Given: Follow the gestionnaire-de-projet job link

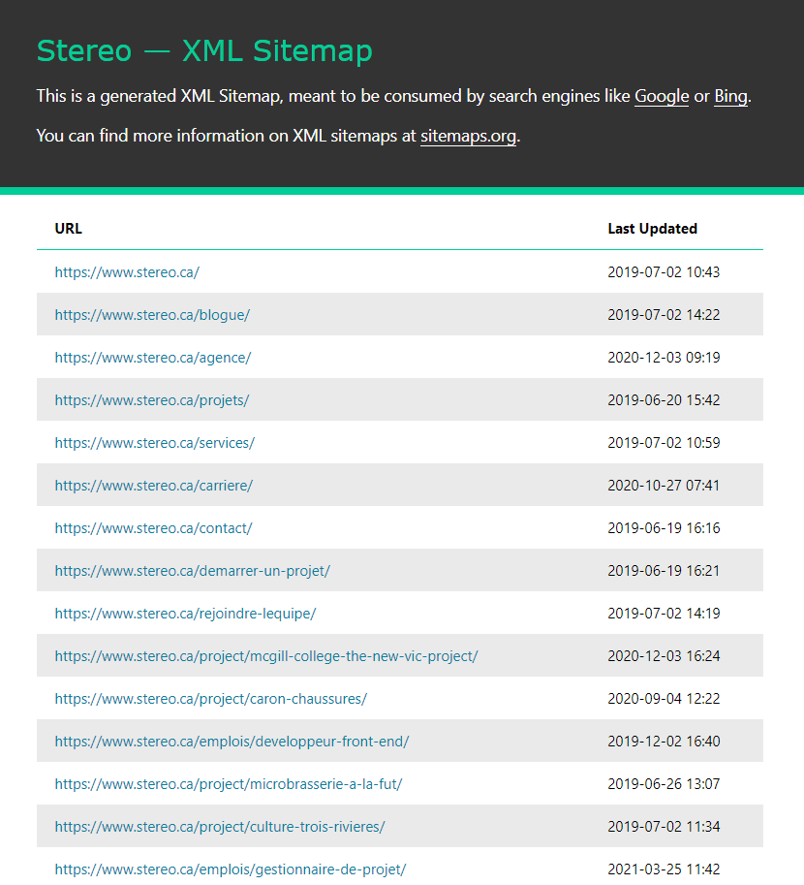Looking at the screenshot, I should point(231,869).
